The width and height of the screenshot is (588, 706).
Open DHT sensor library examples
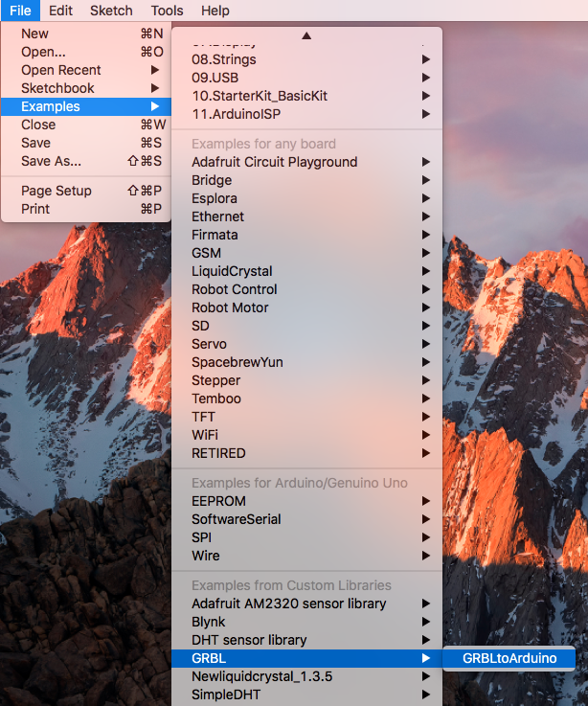306,640
